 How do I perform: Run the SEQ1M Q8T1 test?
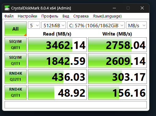(16, 45)
